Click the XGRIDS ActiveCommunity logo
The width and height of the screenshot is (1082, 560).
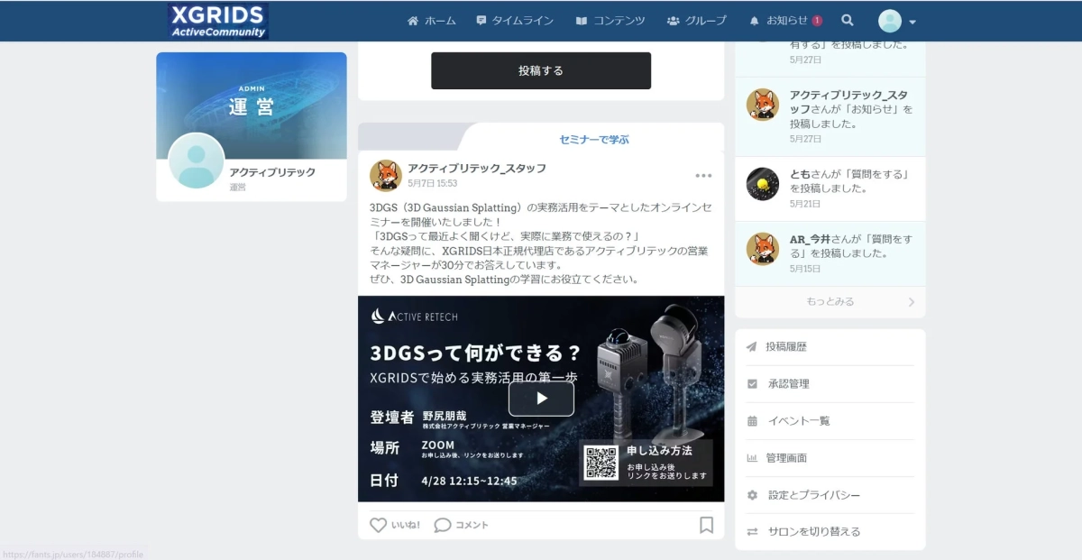218,21
